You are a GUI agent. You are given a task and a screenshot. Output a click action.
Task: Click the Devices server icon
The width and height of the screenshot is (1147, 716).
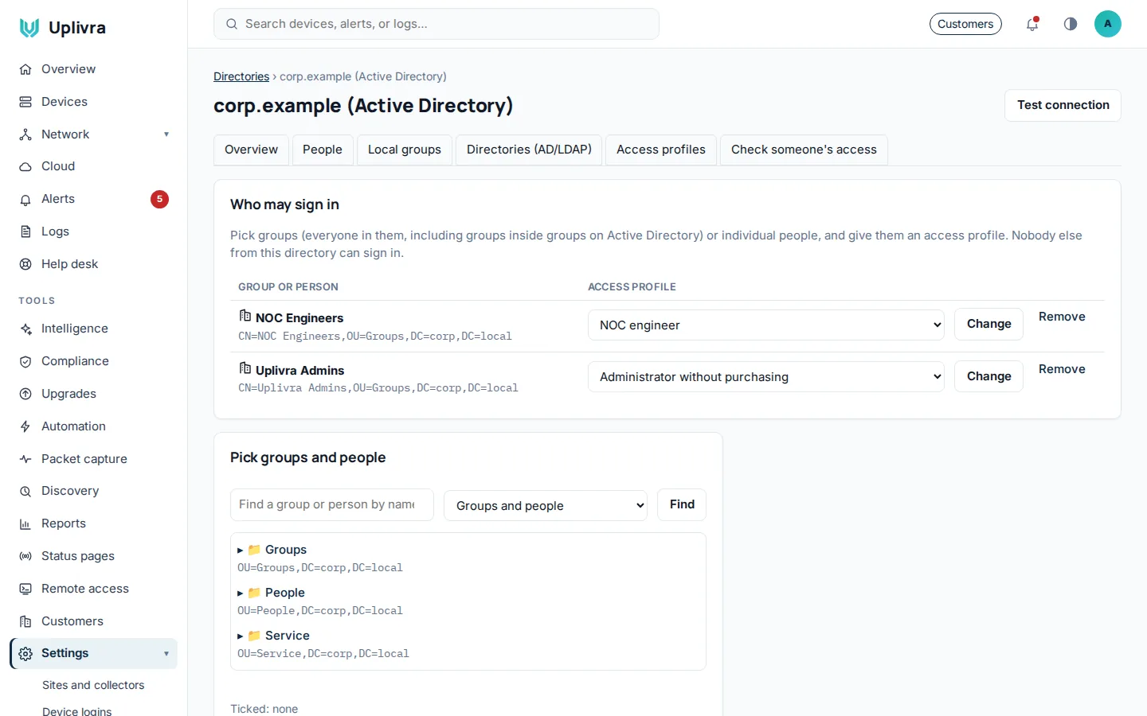pyautogui.click(x=25, y=102)
